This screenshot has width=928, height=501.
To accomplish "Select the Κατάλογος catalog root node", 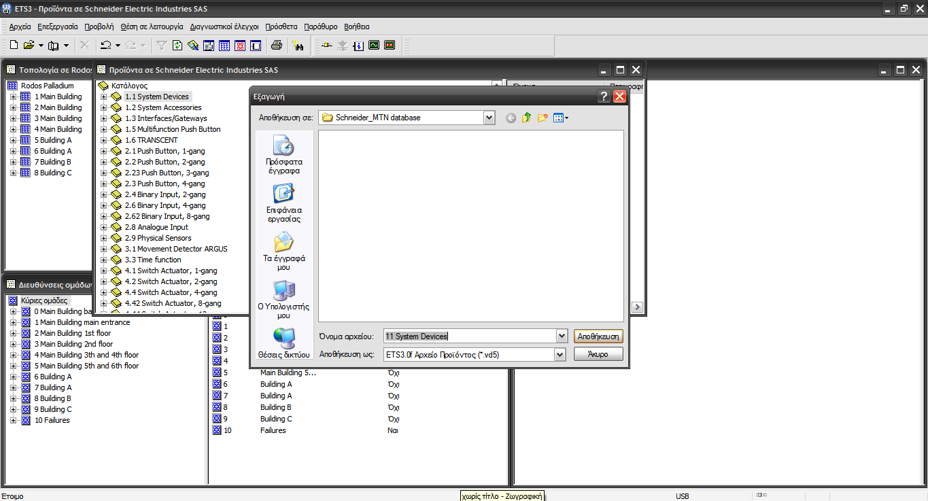I will 129,86.
